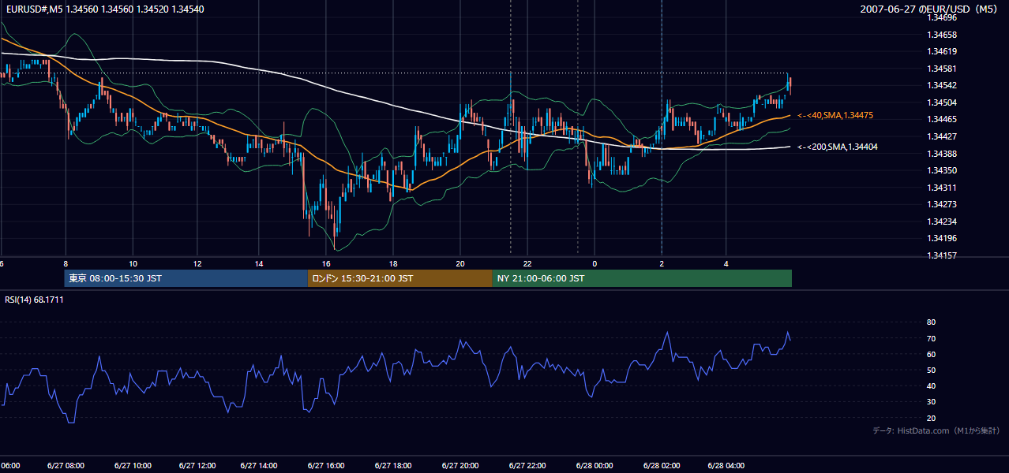
Task: Click price axis value 1.34388
Action: [x=941, y=154]
